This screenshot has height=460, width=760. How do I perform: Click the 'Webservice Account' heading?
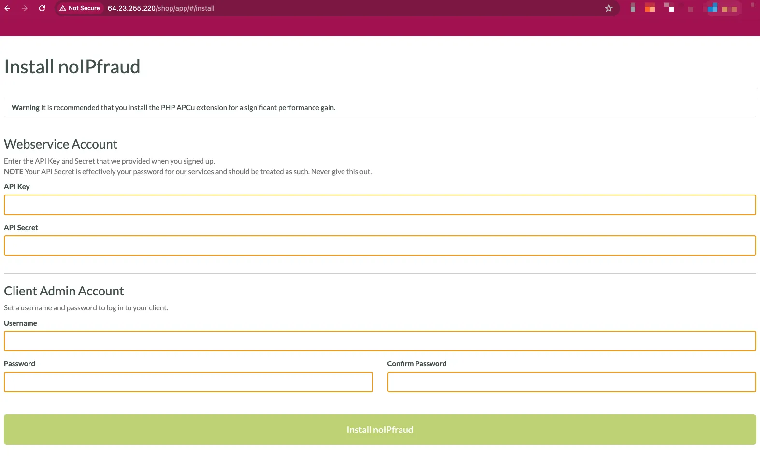click(x=61, y=144)
